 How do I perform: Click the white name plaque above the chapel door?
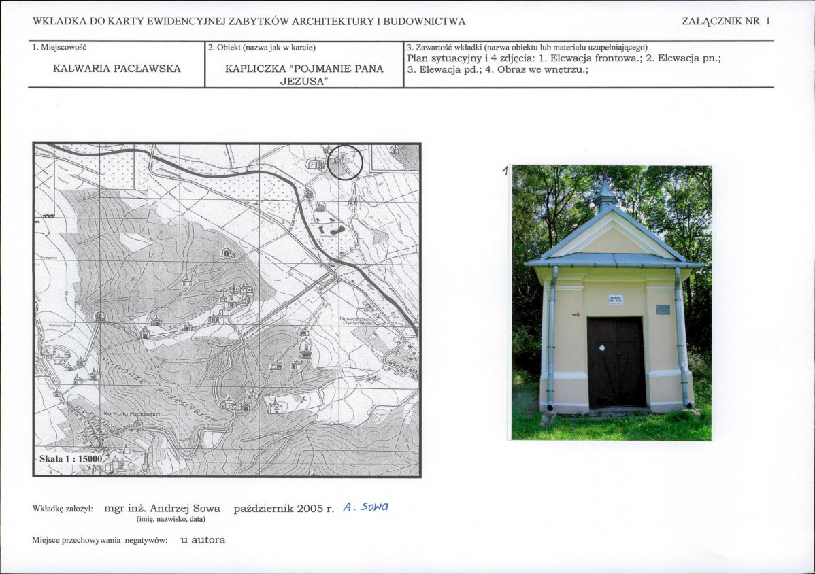[x=616, y=299]
